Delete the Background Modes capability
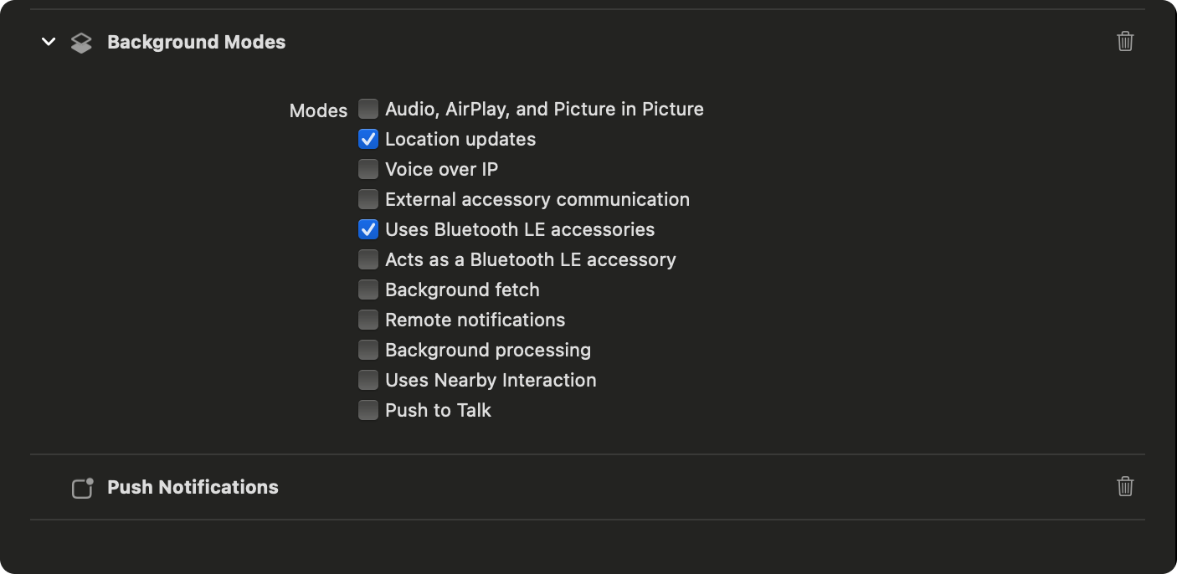Image resolution: width=1177 pixels, height=574 pixels. point(1125,41)
